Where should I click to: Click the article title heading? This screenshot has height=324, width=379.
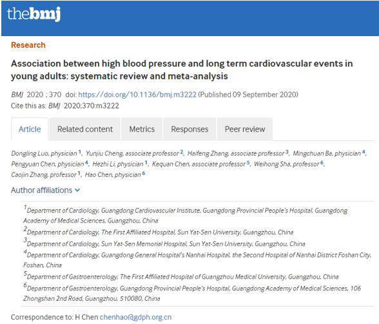tap(182, 70)
